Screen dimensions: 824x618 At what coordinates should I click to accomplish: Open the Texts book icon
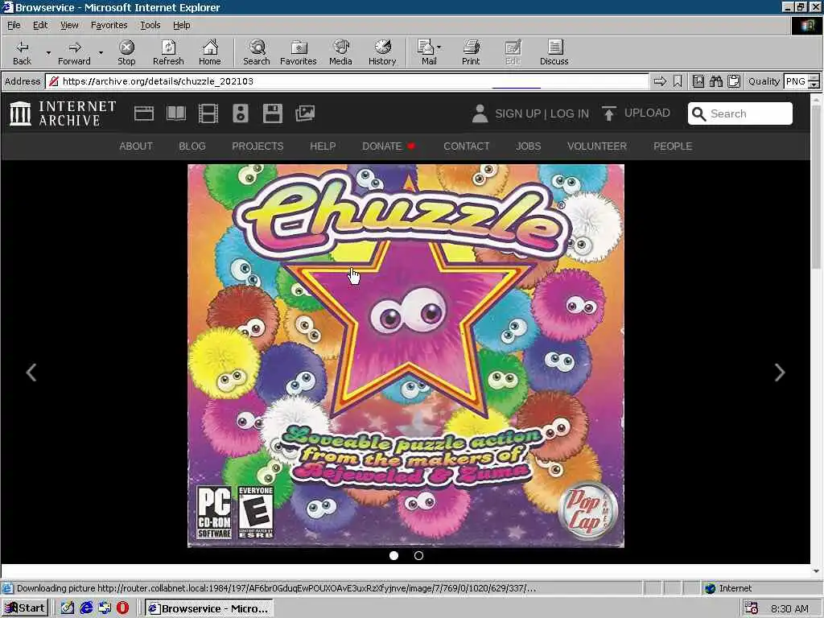(x=176, y=113)
